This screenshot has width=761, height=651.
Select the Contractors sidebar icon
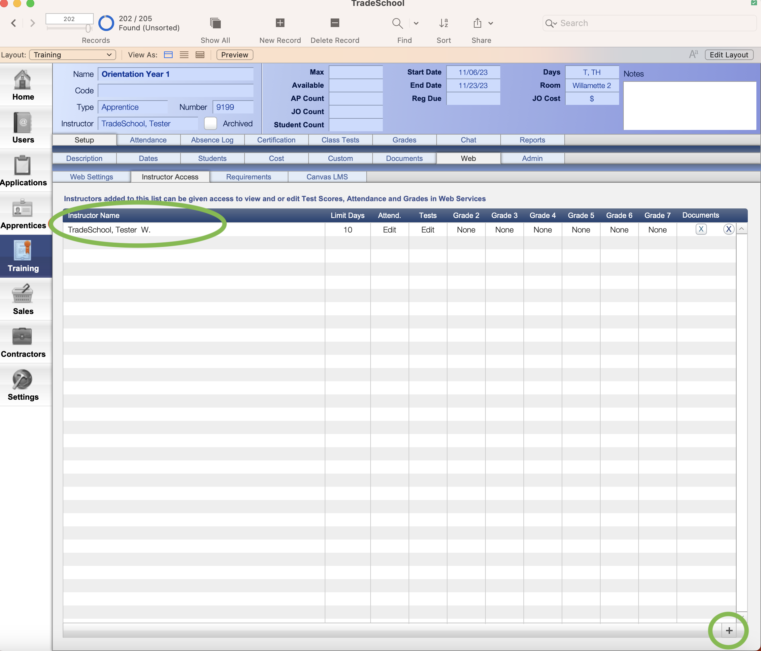click(x=23, y=341)
